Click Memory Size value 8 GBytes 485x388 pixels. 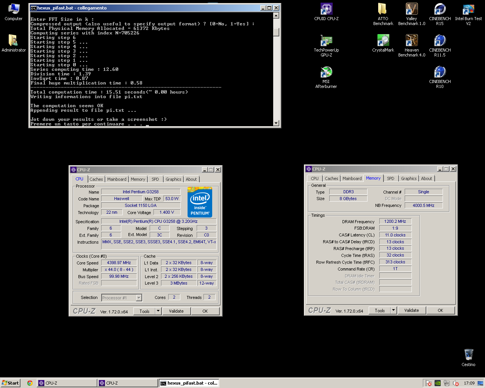point(348,199)
